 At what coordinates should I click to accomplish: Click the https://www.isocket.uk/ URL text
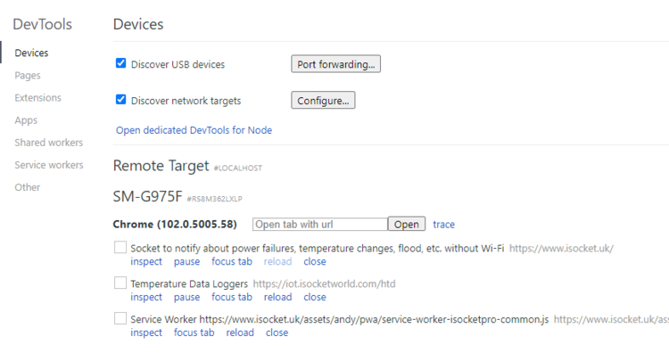pyautogui.click(x=561, y=248)
